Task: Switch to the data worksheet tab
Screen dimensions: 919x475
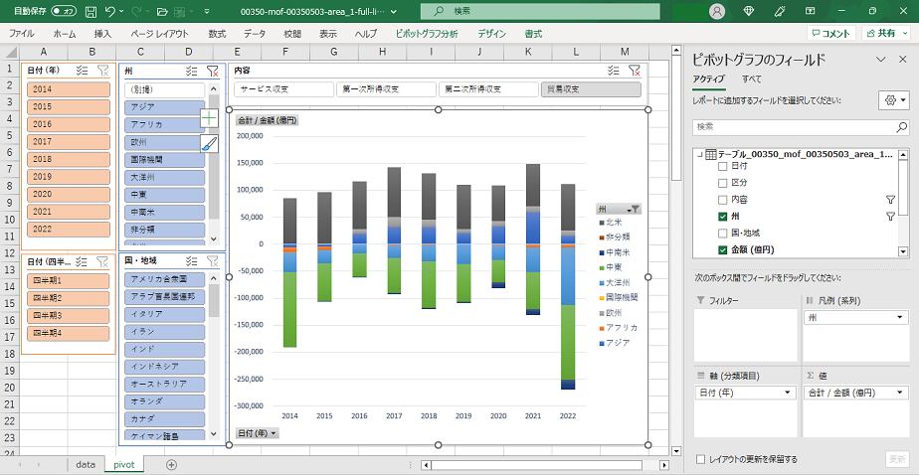Action: coord(86,464)
